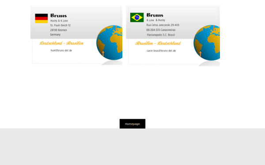The height and width of the screenshot is (165, 265).
Task: Click the Bruns title on the German card
Action: pyautogui.click(x=58, y=16)
